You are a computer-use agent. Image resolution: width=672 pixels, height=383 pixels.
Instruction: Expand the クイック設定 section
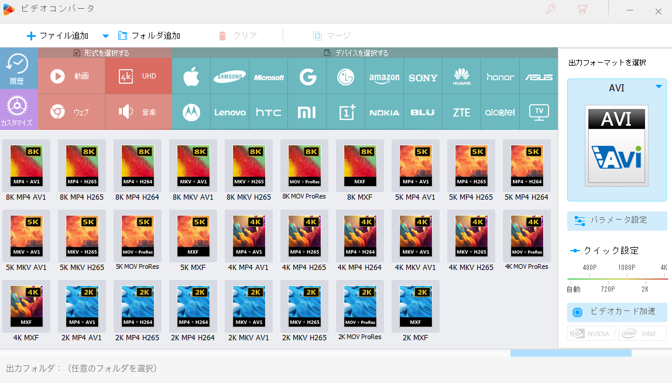tap(604, 251)
